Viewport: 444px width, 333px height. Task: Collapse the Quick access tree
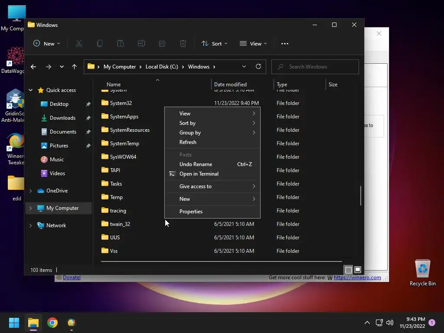[x=31, y=90]
